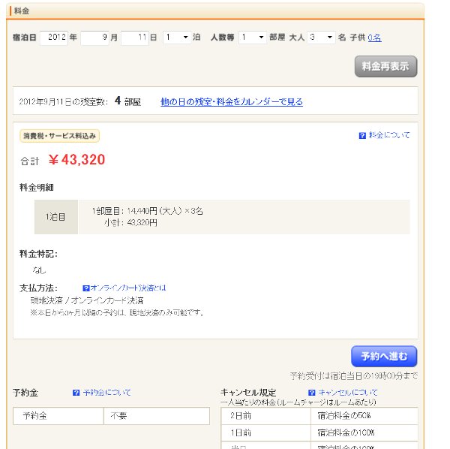This screenshot has height=449, width=450.
Task: Open the 部屋 room count dropdown
Action: click(253, 38)
